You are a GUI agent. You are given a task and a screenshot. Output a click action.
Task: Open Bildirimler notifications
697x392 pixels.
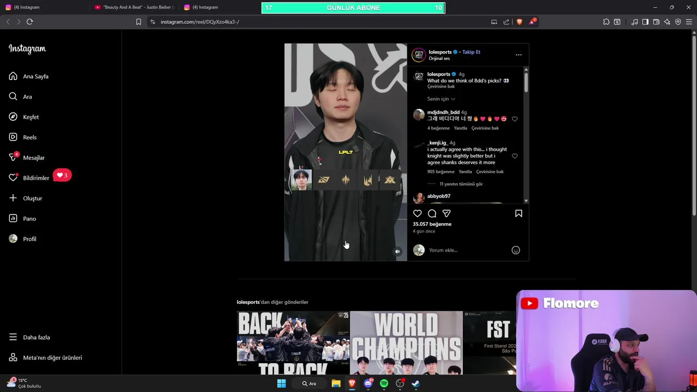29,178
